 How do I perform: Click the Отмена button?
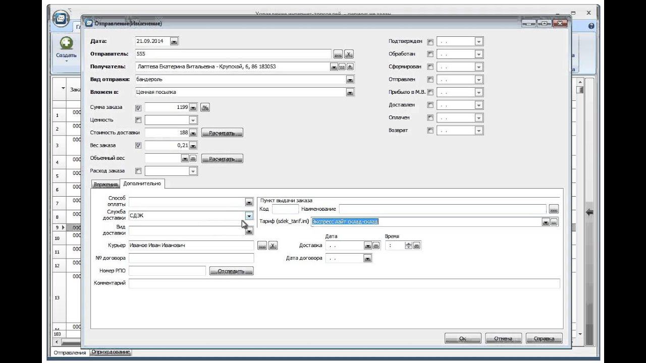coord(503,339)
